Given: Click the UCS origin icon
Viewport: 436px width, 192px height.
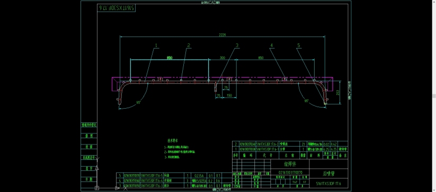Looking at the screenshot, I should [97, 188].
